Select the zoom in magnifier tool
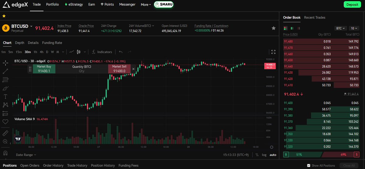The width and height of the screenshot is (365, 169). (x=5, y=141)
